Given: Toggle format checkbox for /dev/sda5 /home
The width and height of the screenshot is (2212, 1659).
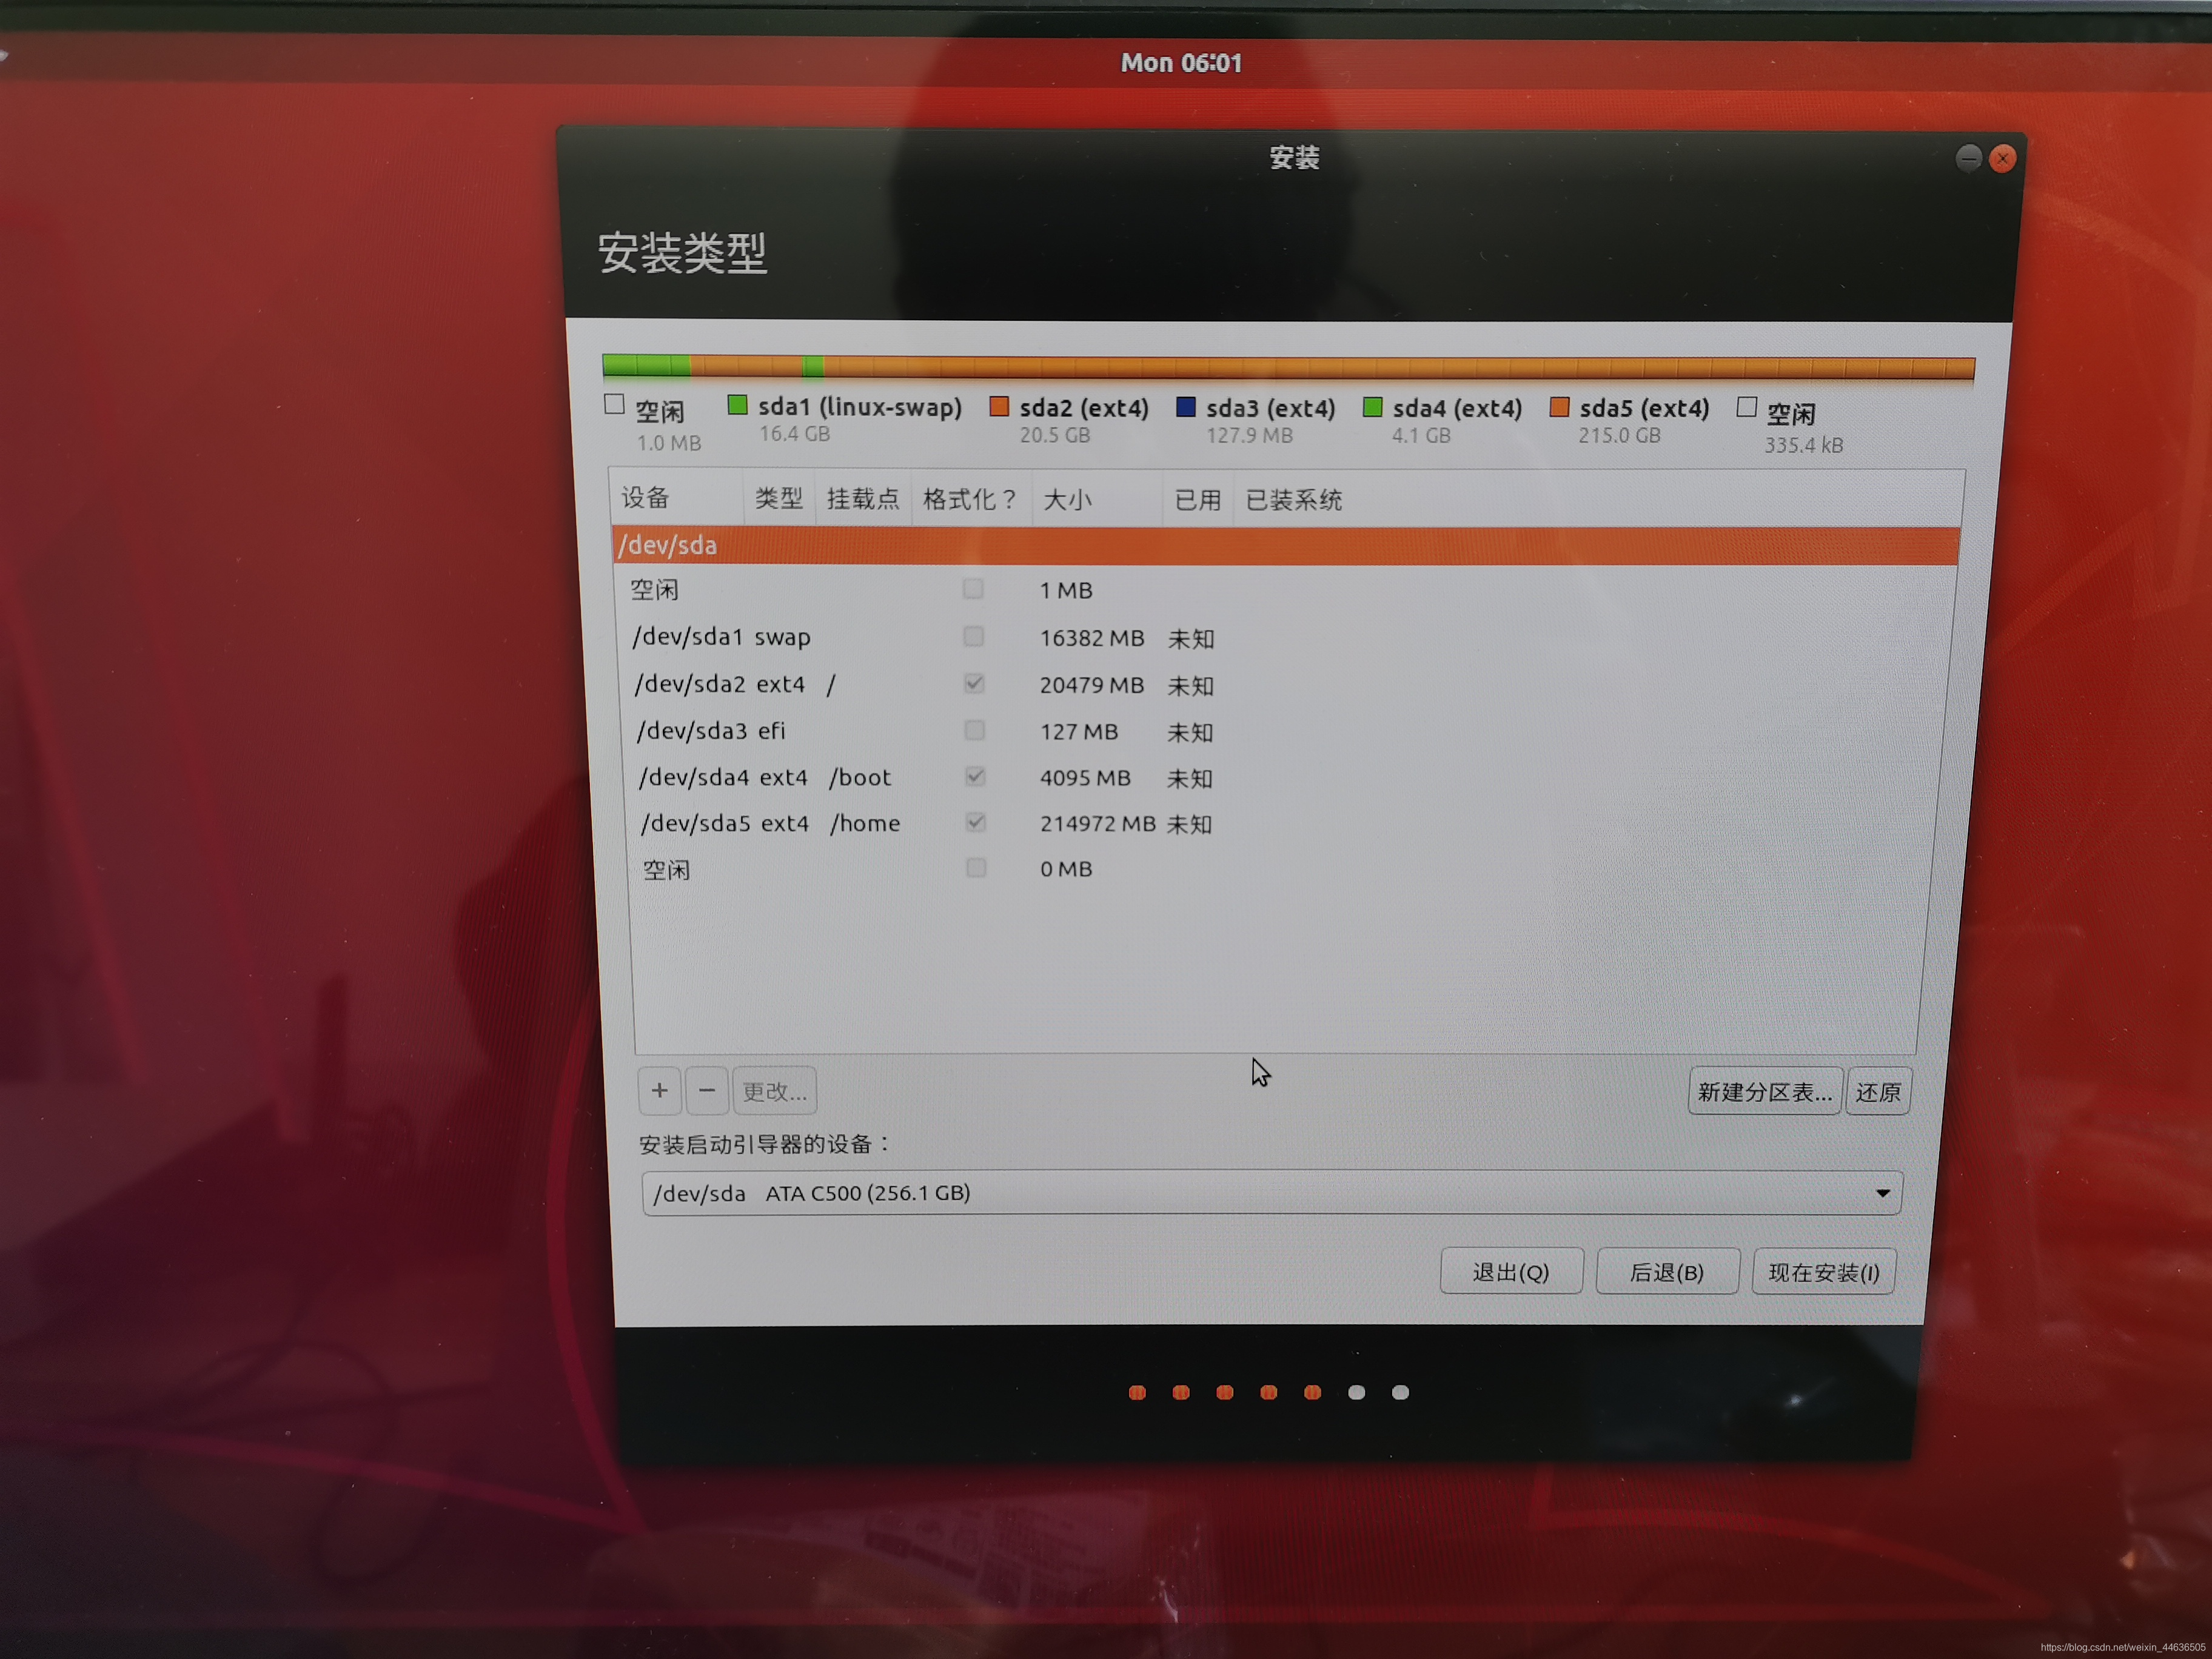Looking at the screenshot, I should coord(976,823).
